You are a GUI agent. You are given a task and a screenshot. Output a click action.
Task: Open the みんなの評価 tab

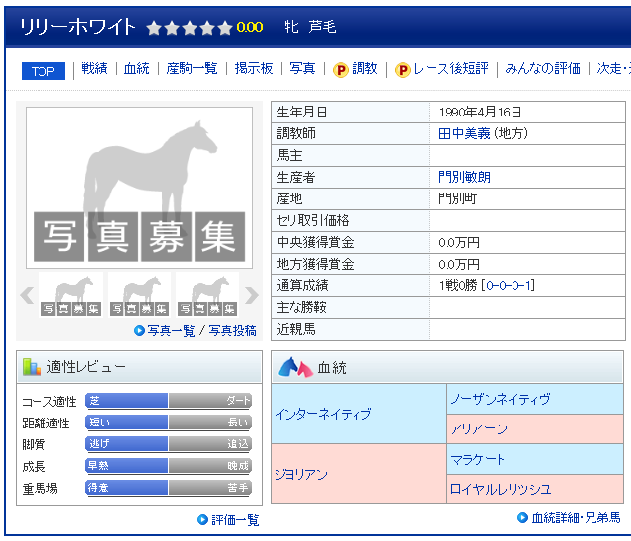[542, 68]
